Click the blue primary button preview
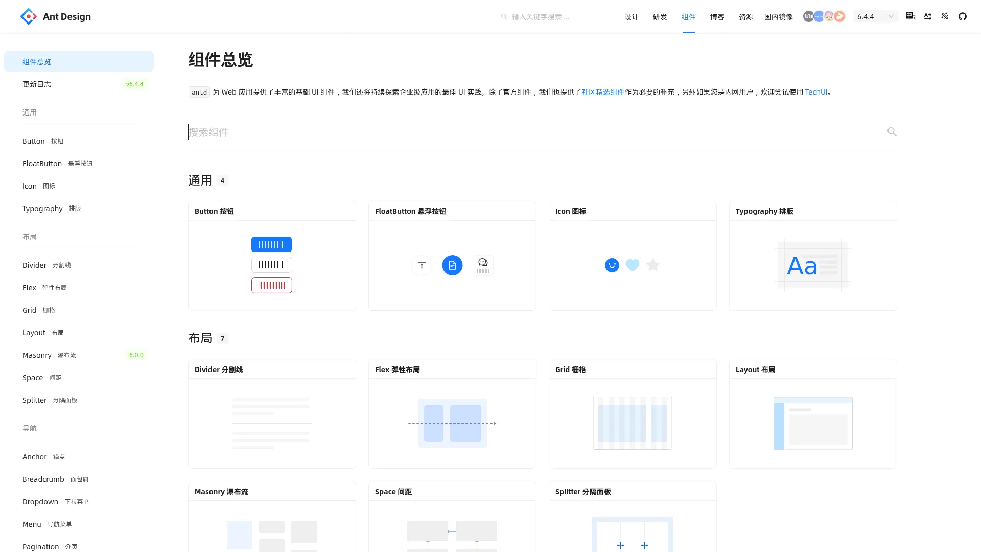 tap(271, 244)
